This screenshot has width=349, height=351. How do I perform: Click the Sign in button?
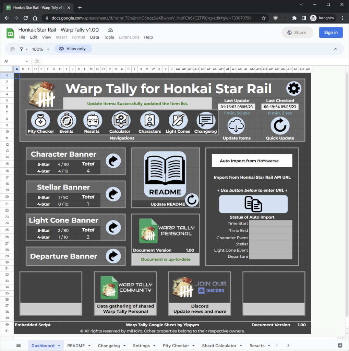(x=330, y=32)
